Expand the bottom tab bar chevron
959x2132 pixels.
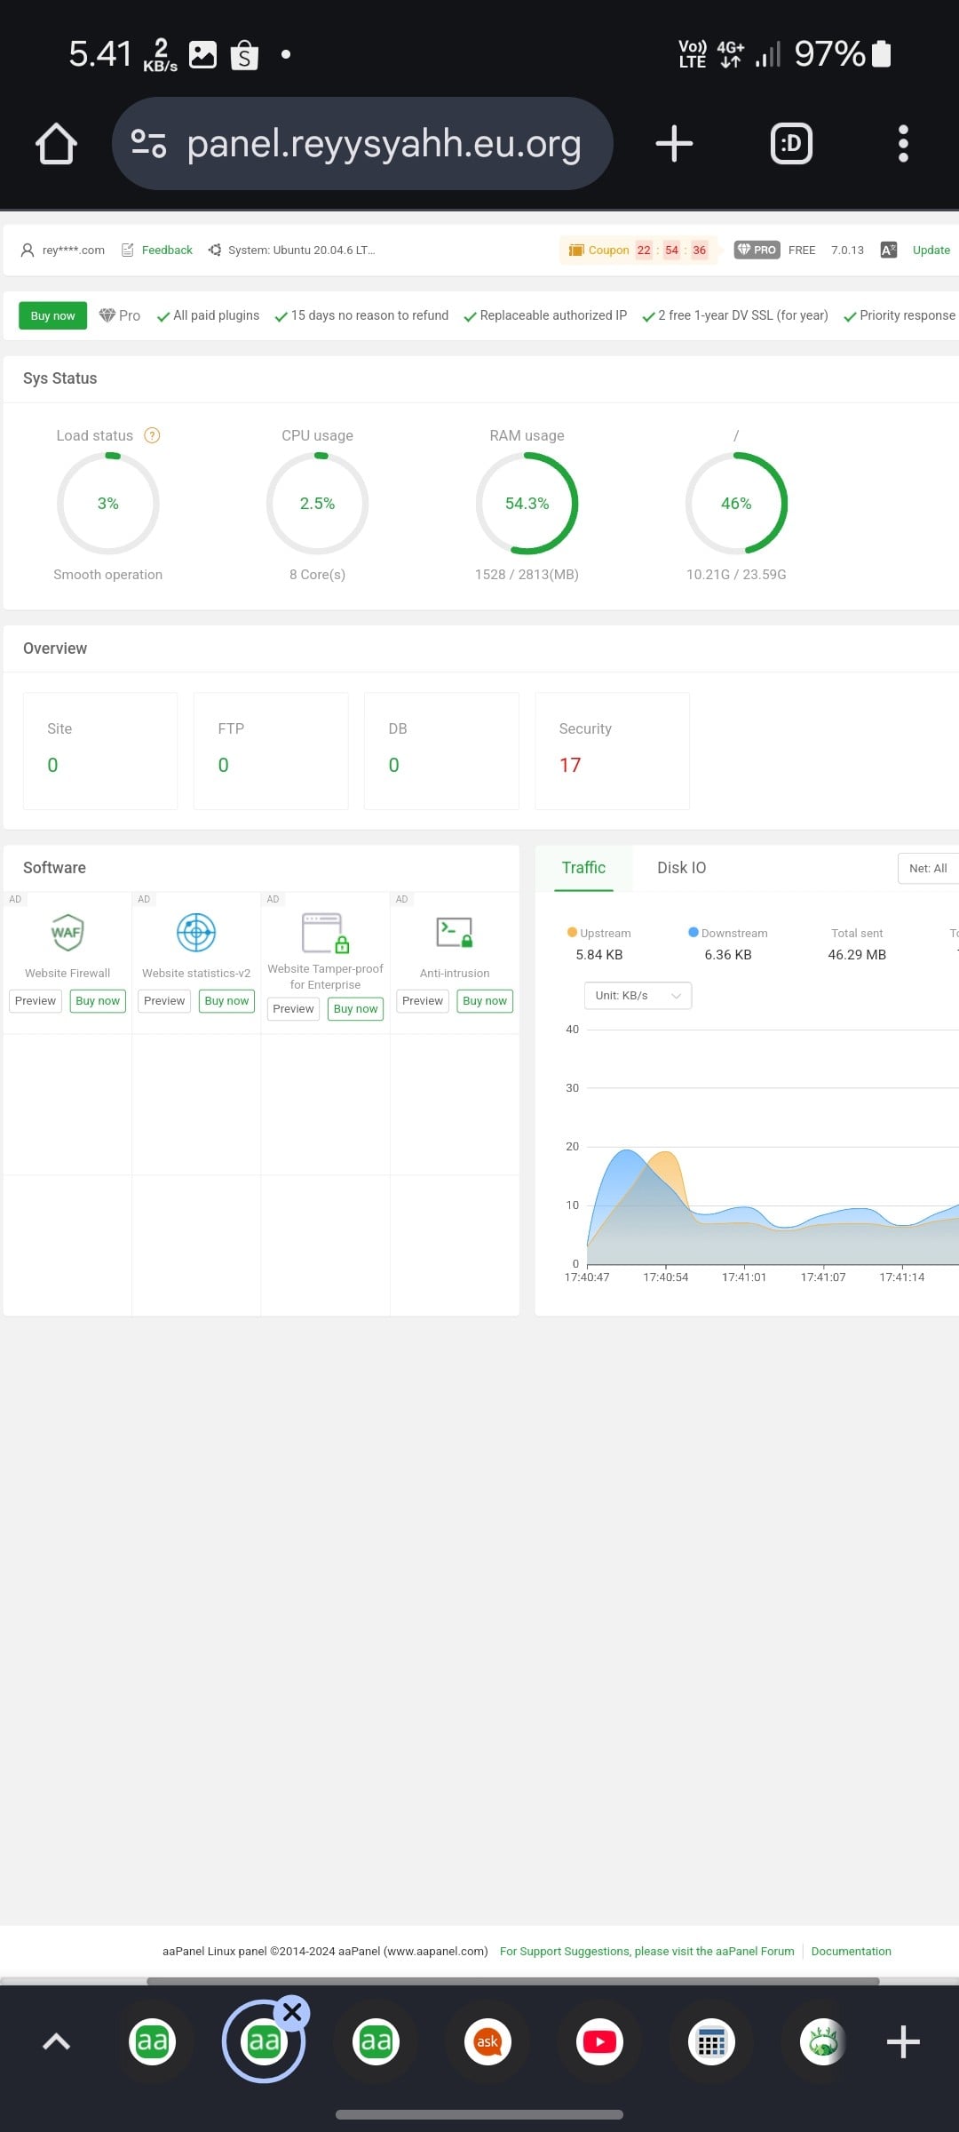pos(56,2042)
